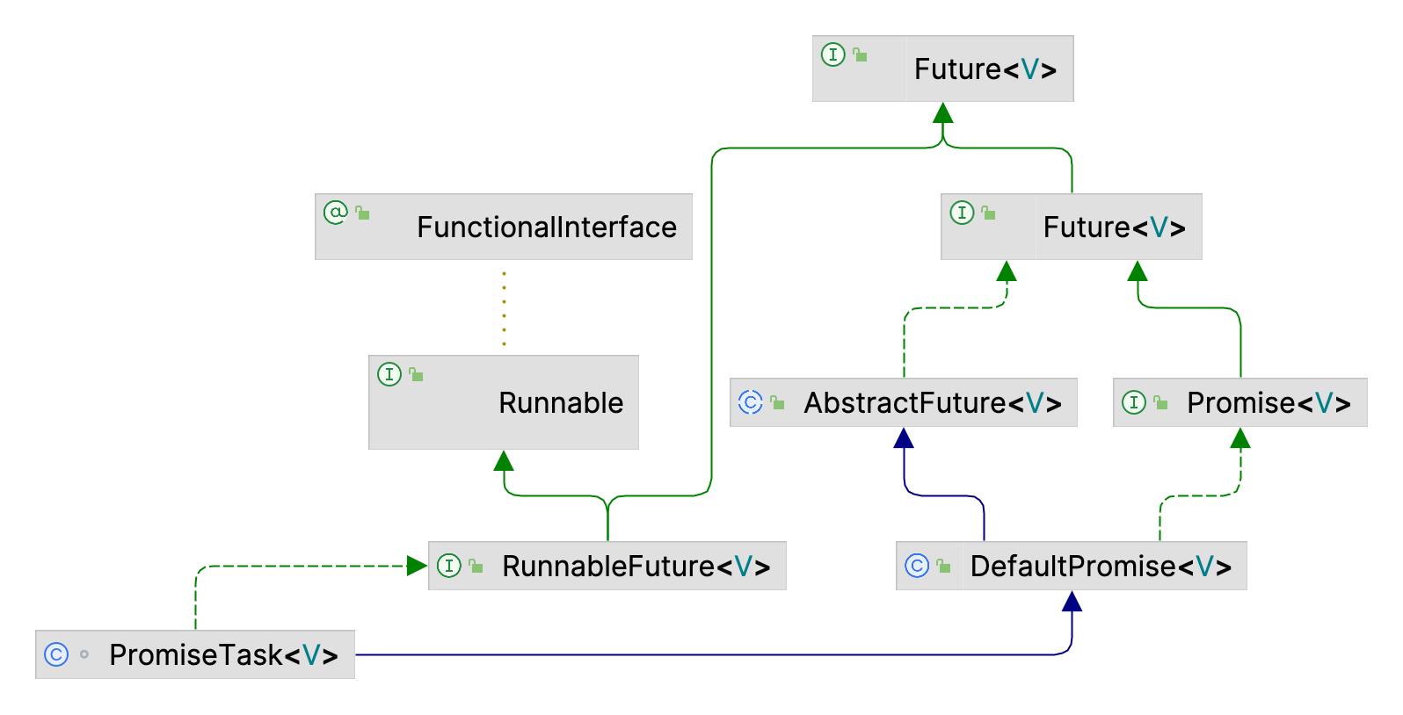This screenshot has height=715, width=1403.
Task: Select the DefaultPromise<V> class label
Action: click(1101, 567)
